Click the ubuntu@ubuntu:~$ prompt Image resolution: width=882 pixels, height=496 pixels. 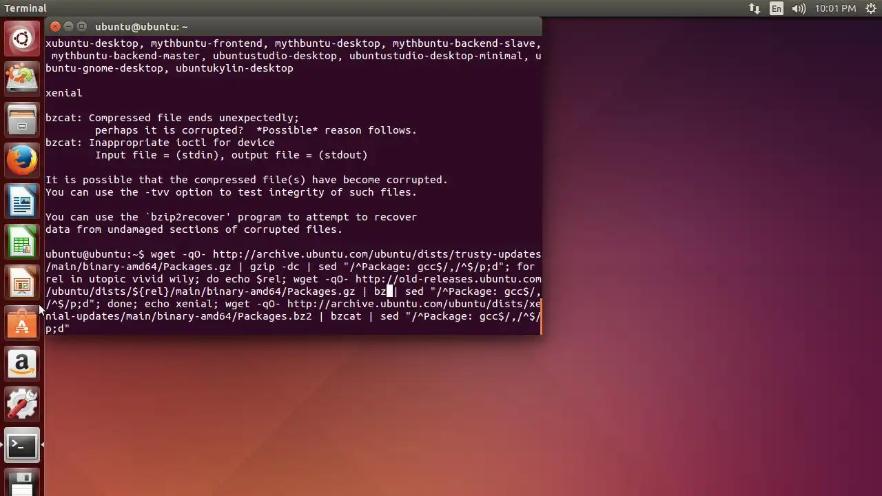coord(95,254)
